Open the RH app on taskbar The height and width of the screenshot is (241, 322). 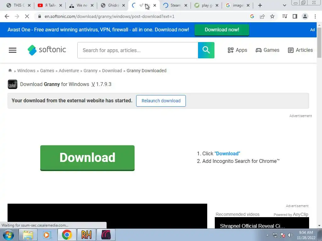click(x=86, y=235)
